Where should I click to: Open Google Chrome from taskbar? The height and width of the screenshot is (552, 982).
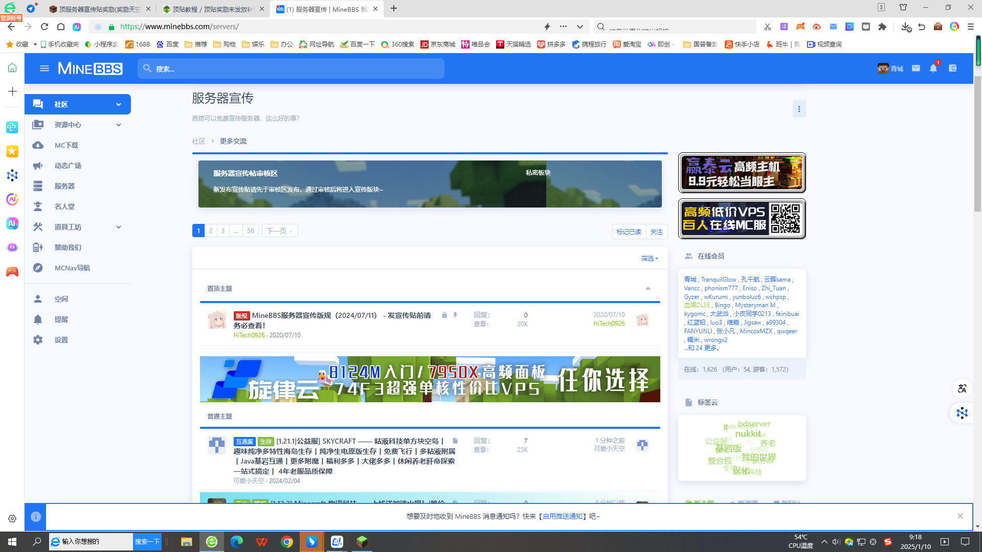tap(287, 542)
